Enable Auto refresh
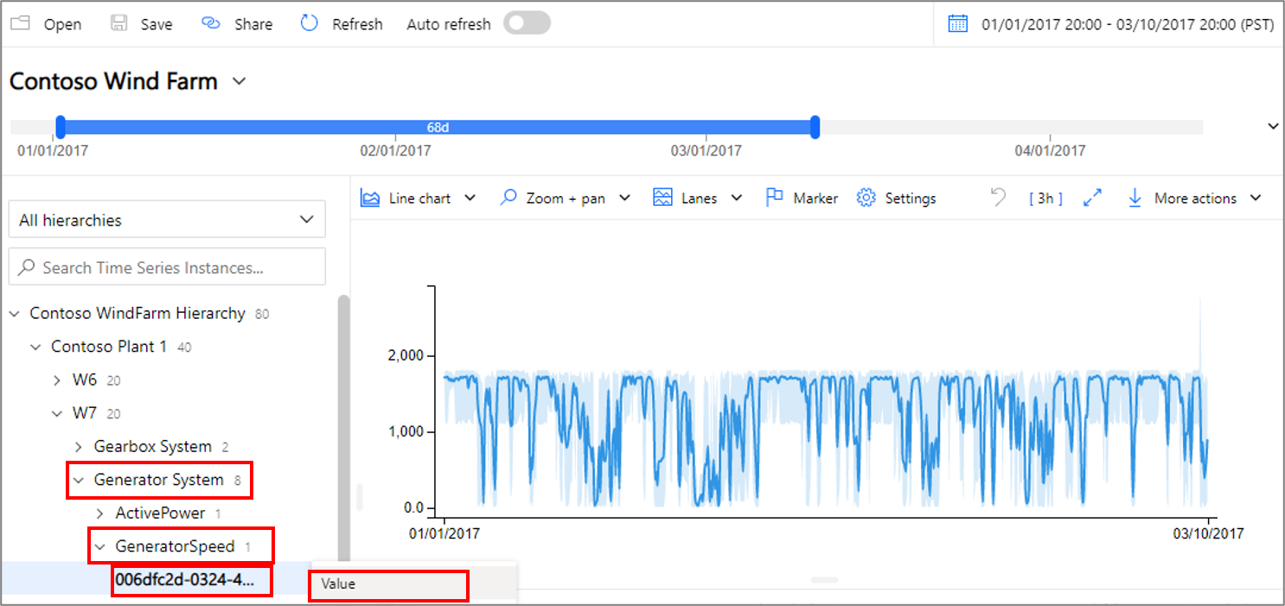The height and width of the screenshot is (606, 1285). 527,23
